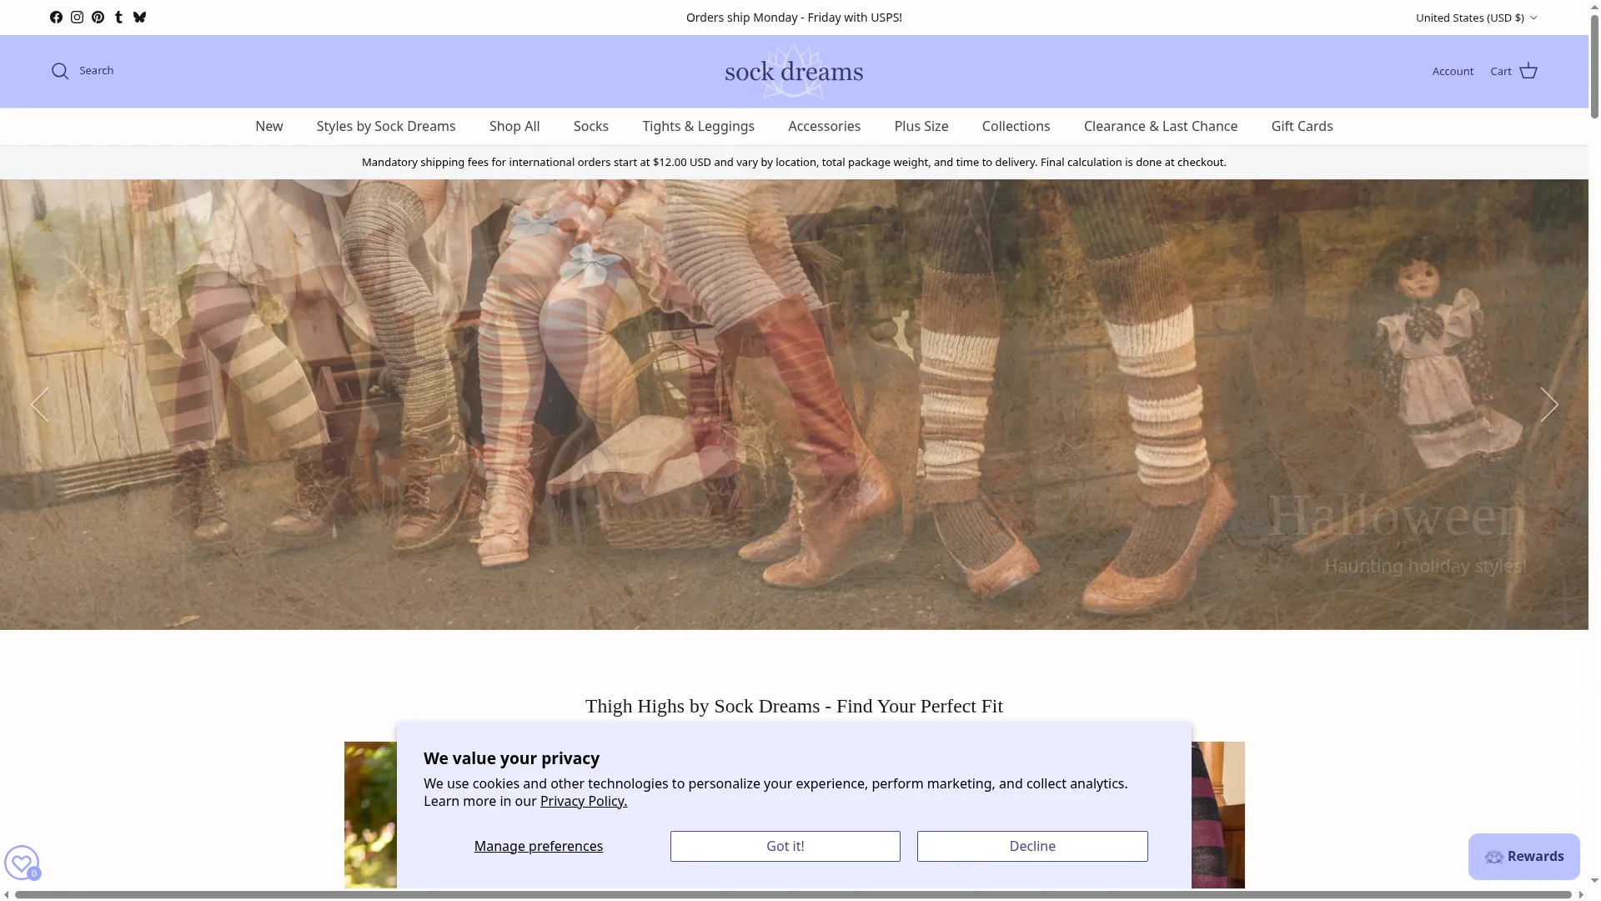
Task: Open the Tumblr social link
Action: (118, 18)
